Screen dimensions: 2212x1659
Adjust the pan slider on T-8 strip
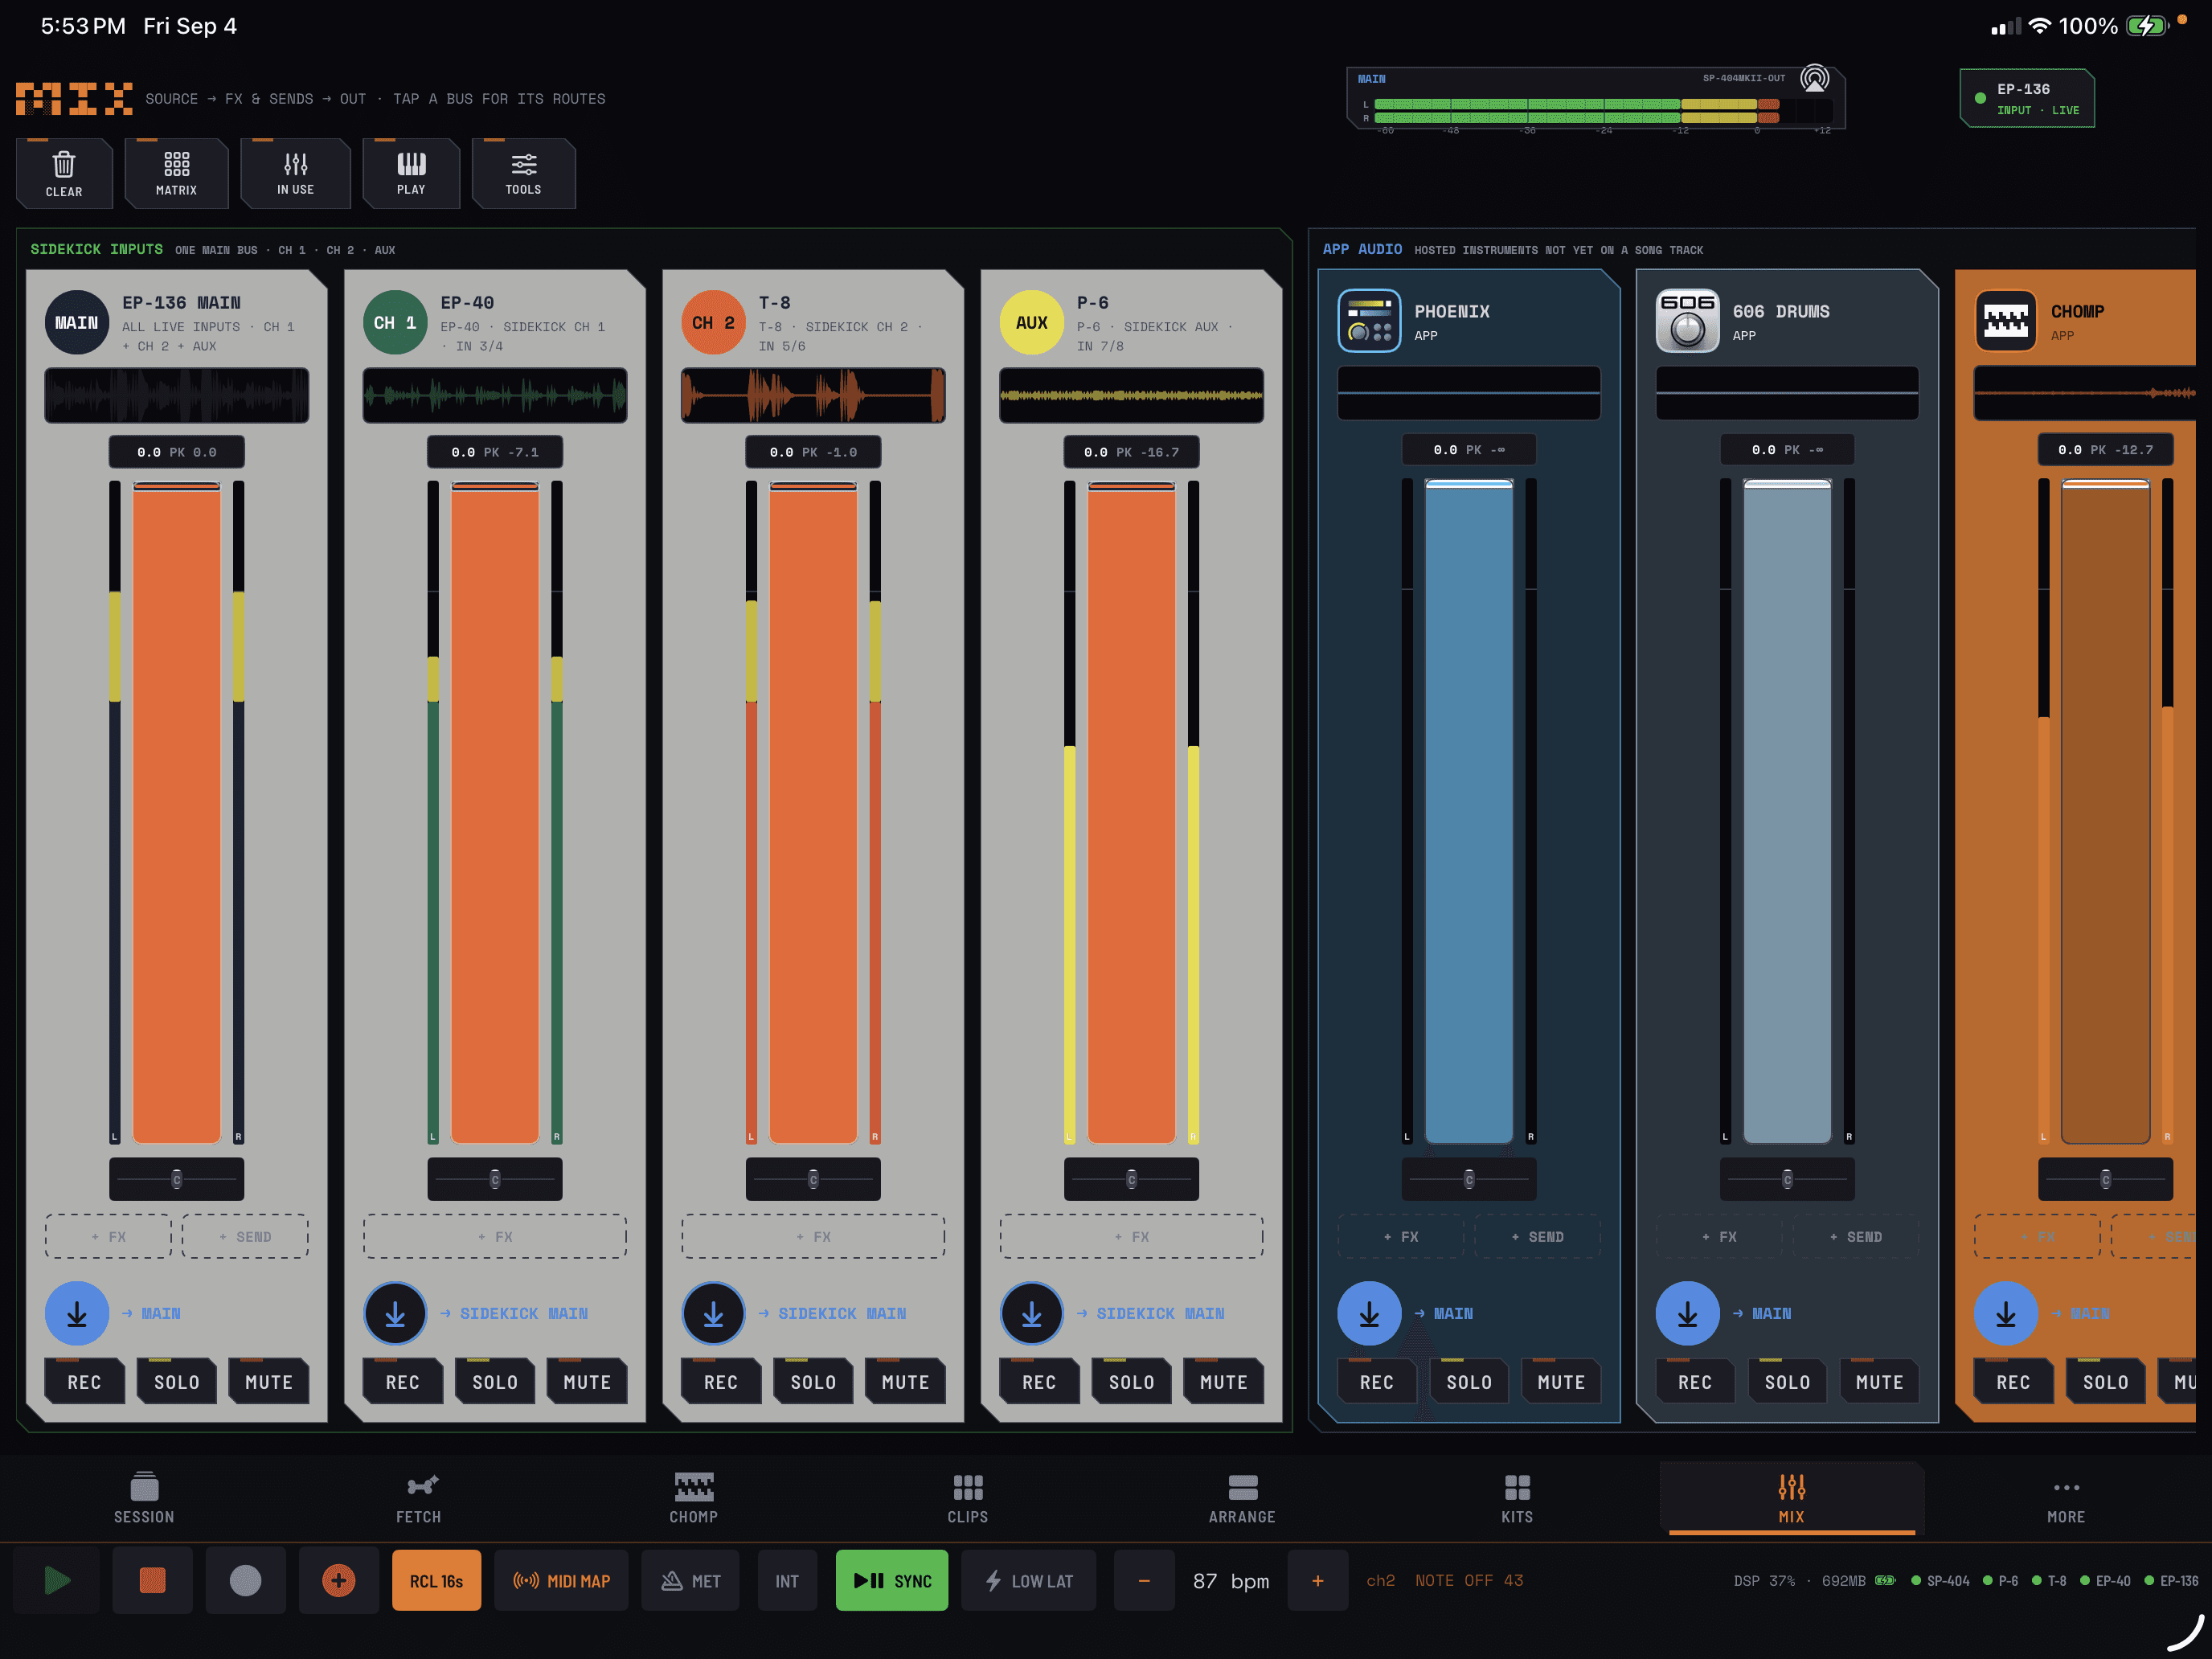pyautogui.click(x=813, y=1179)
